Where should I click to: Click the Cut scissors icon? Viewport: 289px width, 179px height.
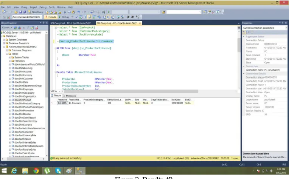tap(65, 12)
